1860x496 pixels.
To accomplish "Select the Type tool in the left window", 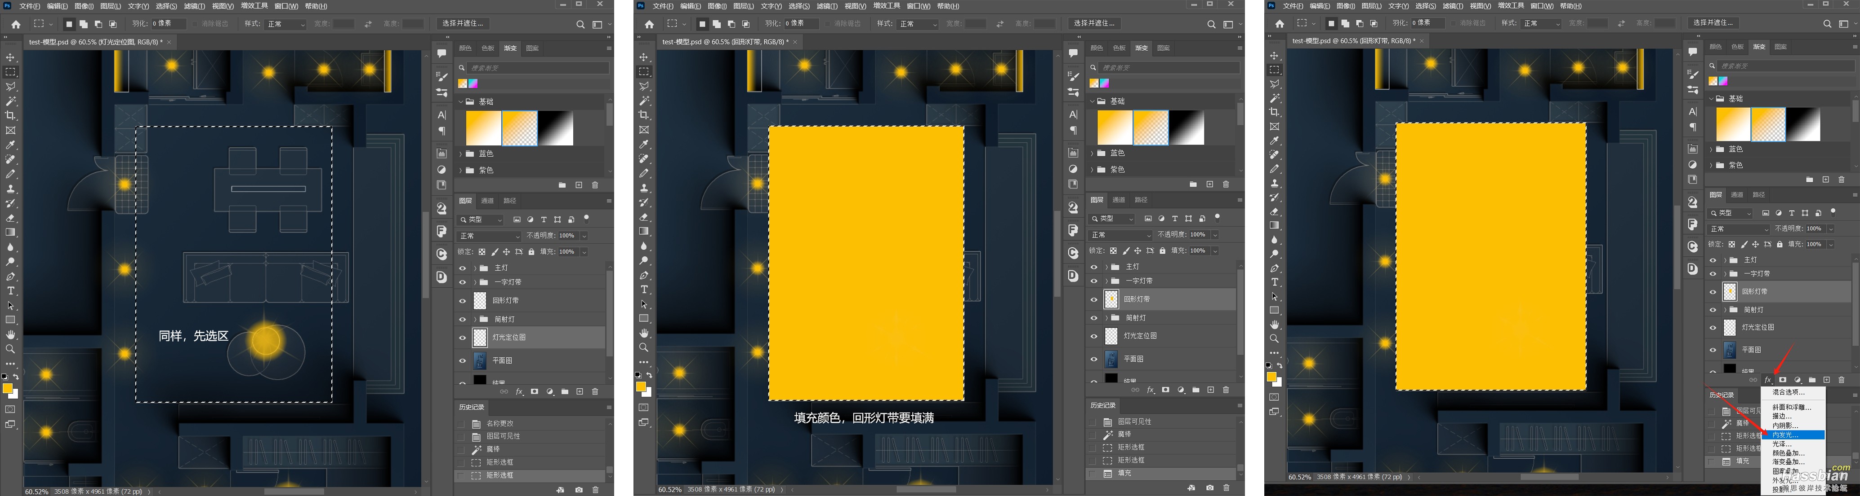I will (11, 290).
